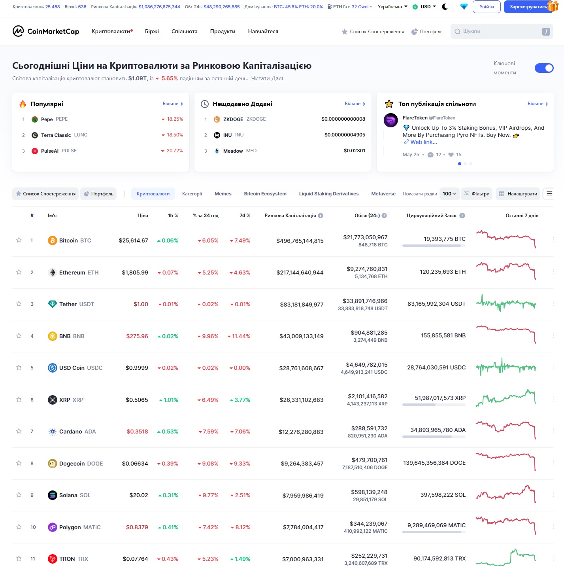Click Volume(24h) column info icon
Viewport: 564px width, 566px height.
384,216
